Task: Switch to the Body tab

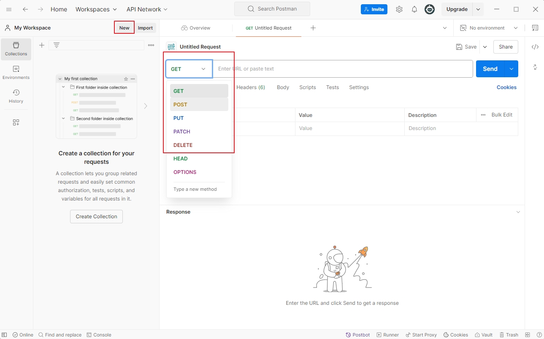Action: click(x=283, y=87)
